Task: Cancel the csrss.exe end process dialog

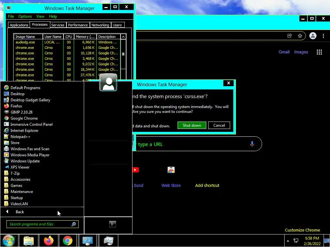Action: [x=219, y=125]
